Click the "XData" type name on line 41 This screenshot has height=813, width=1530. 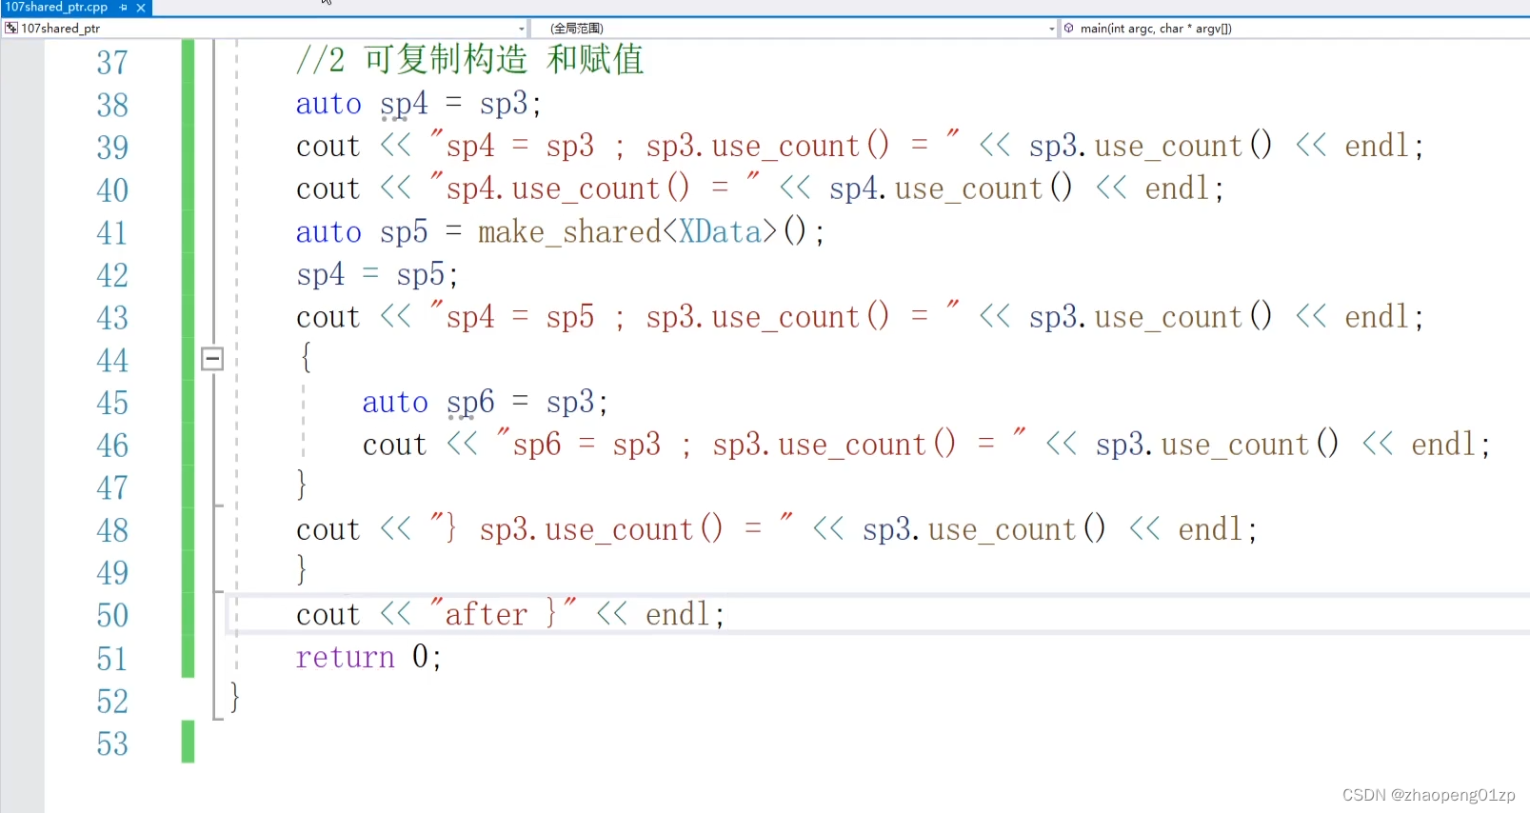pos(721,232)
